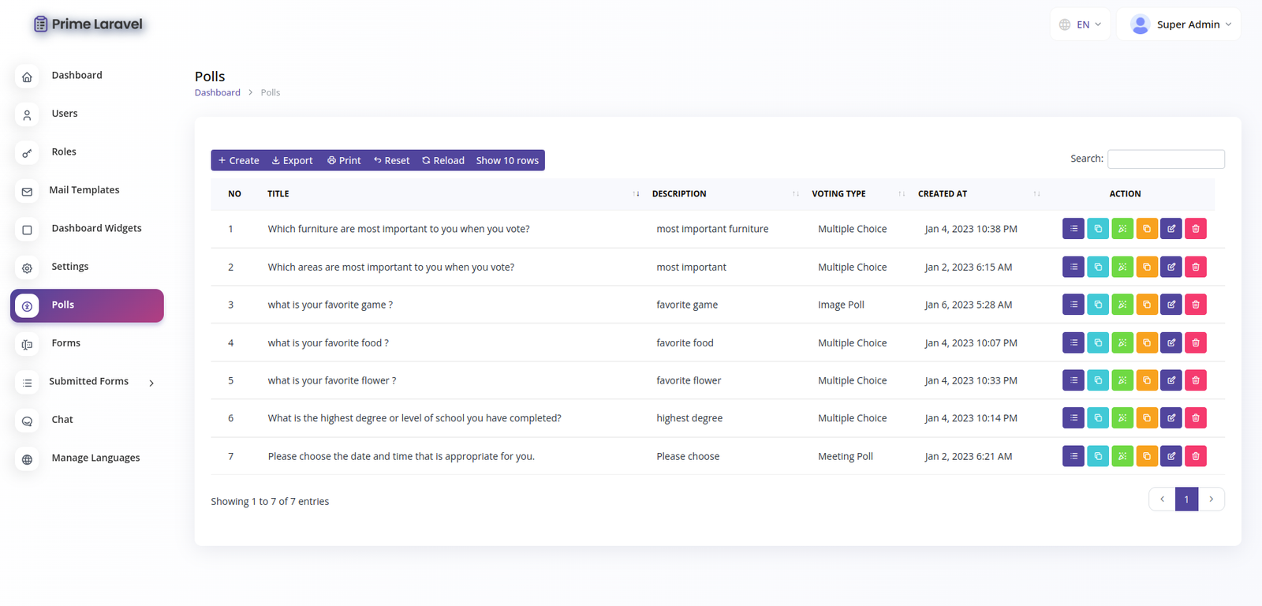Viewport: 1262px width, 606px height.
Task: Focus the Search input field
Action: tap(1166, 159)
